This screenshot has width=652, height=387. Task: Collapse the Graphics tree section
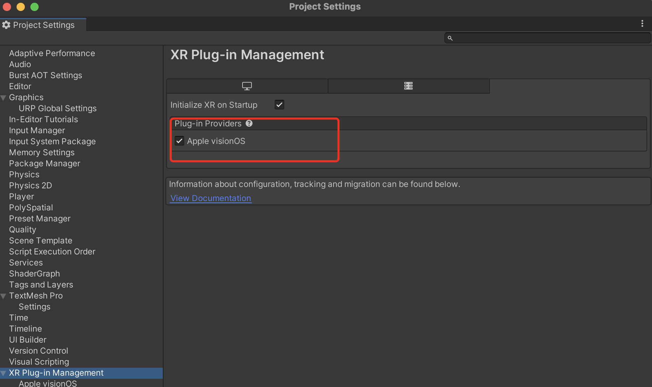3,98
